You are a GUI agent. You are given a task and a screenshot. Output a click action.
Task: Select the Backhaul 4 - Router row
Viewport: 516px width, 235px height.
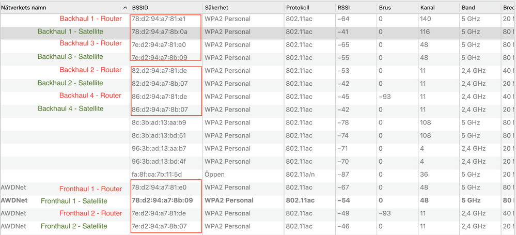(90, 96)
